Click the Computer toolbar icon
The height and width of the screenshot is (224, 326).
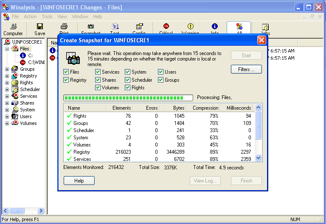pos(13,26)
